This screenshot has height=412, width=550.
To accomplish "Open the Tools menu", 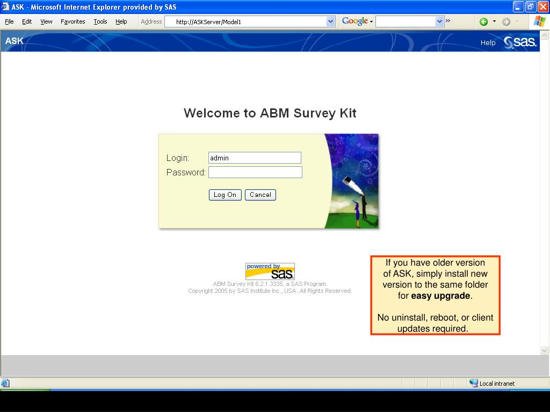I will click(100, 21).
